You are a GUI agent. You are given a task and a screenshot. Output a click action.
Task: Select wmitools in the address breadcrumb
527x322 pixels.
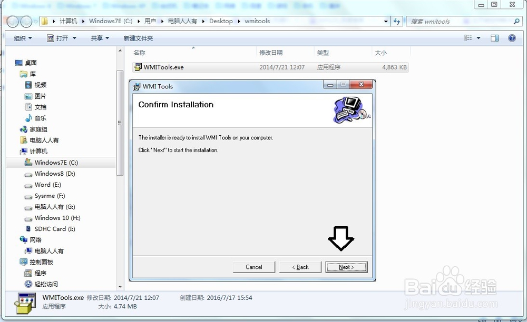pyautogui.click(x=257, y=21)
